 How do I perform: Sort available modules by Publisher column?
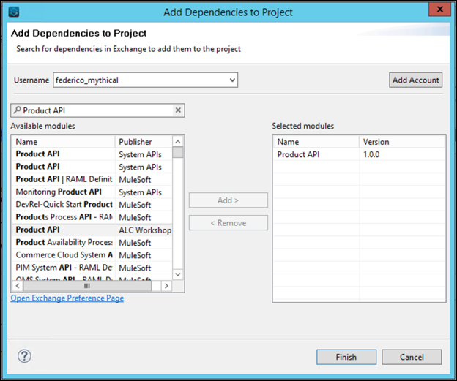click(144, 142)
